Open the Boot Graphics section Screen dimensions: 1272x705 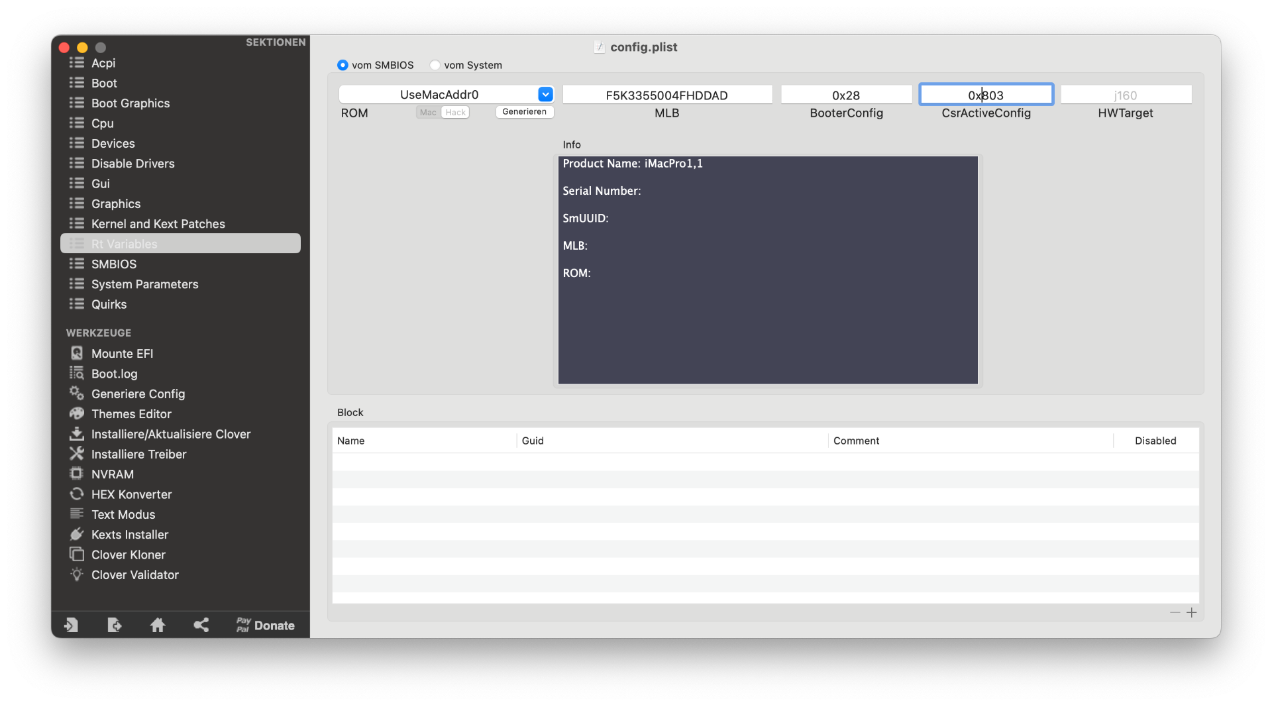tap(131, 103)
